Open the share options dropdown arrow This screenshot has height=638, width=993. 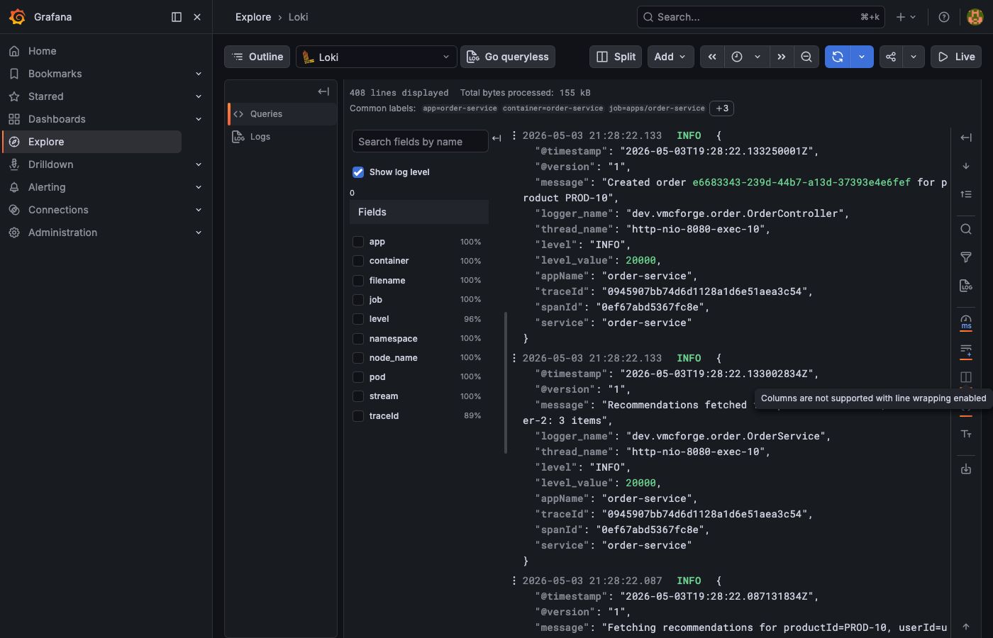click(914, 57)
